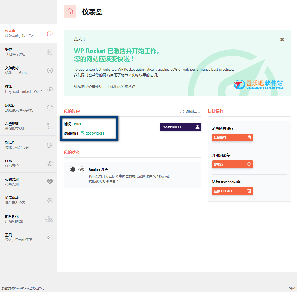This screenshot has width=297, height=292.
Task: Click the gear-file icon for 工具
Action: [x=50, y=238]
